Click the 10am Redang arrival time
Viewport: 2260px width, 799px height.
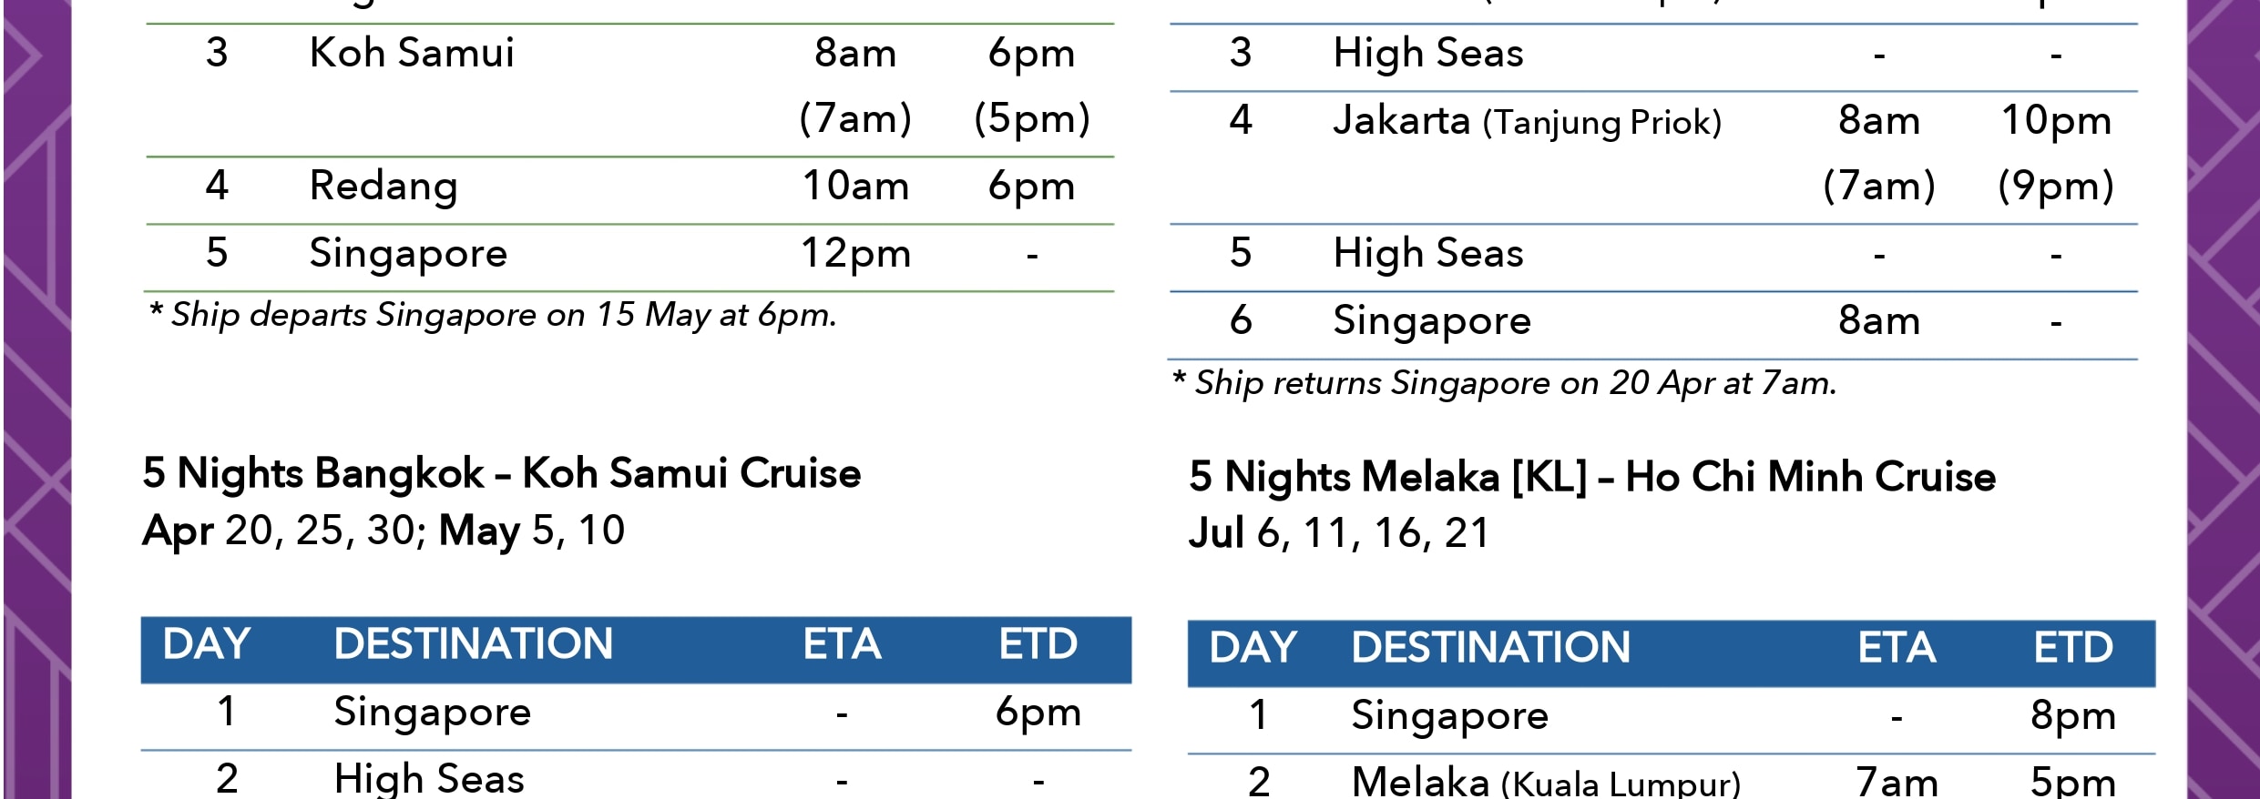[855, 187]
